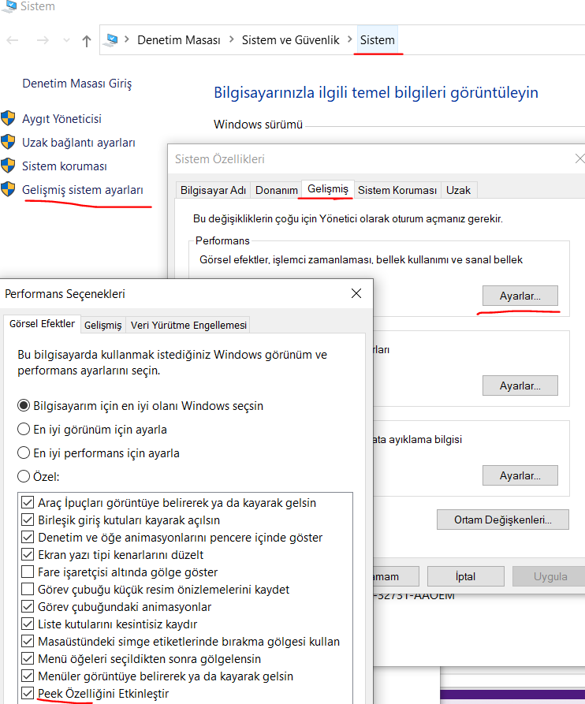Toggle Birleşik giriş kutuları kayarak açılsın
This screenshot has height=704, width=585.
point(28,520)
